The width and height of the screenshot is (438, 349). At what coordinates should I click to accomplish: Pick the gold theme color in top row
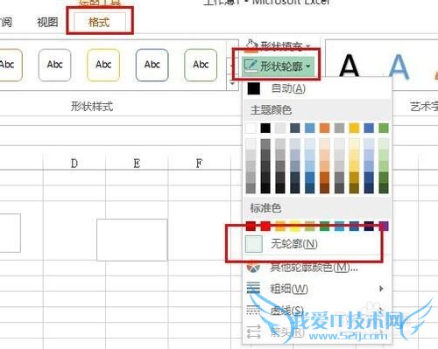pyautogui.click(x=354, y=128)
